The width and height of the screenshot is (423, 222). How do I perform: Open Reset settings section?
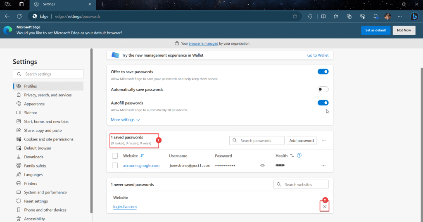pos(48,201)
